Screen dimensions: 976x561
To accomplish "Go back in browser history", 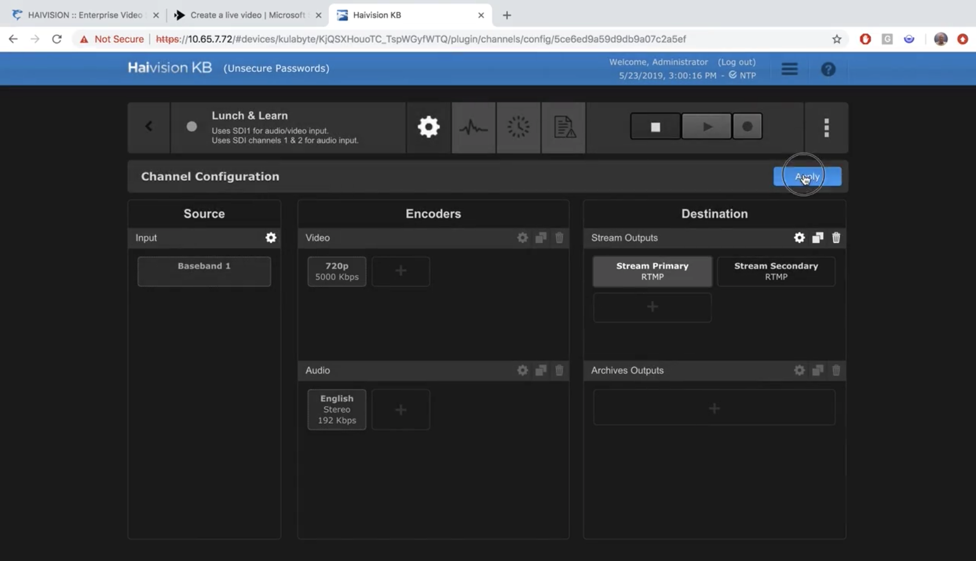I will [x=13, y=39].
